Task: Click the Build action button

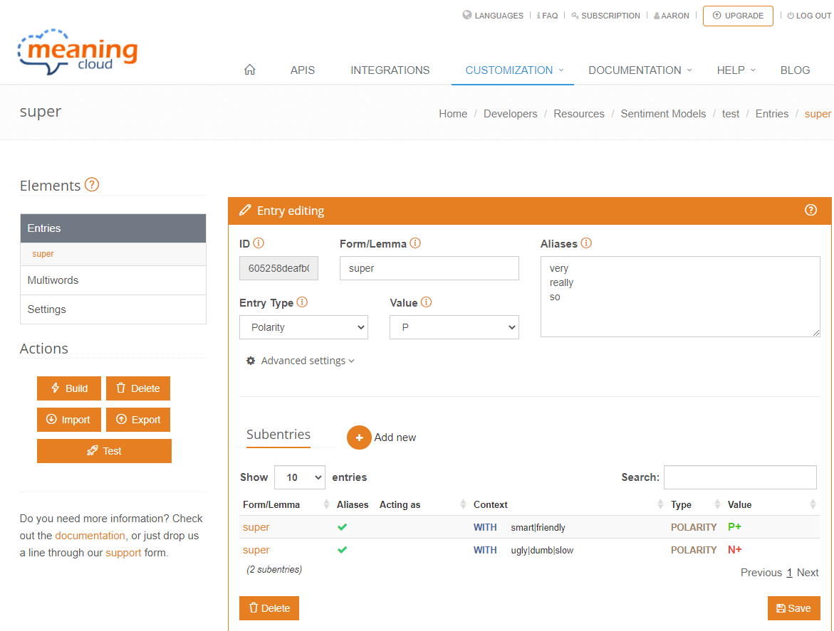Action: click(68, 388)
